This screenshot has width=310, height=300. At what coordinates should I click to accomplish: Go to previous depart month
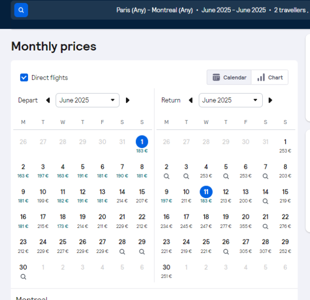click(48, 100)
